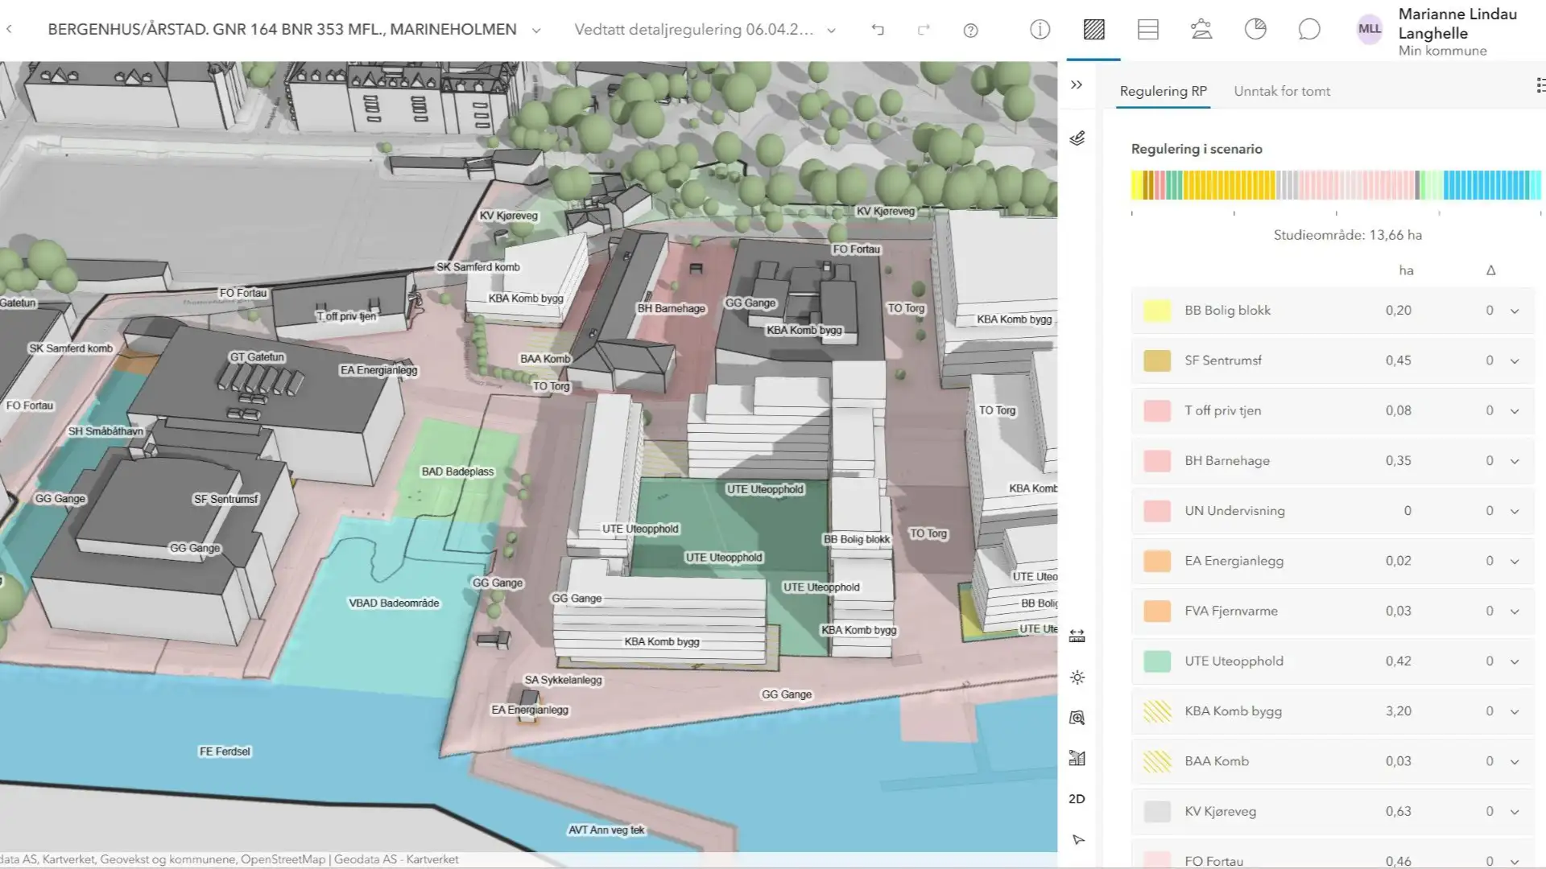Click the VBAD Badeområde map label
This screenshot has width=1546, height=869.
tap(394, 603)
